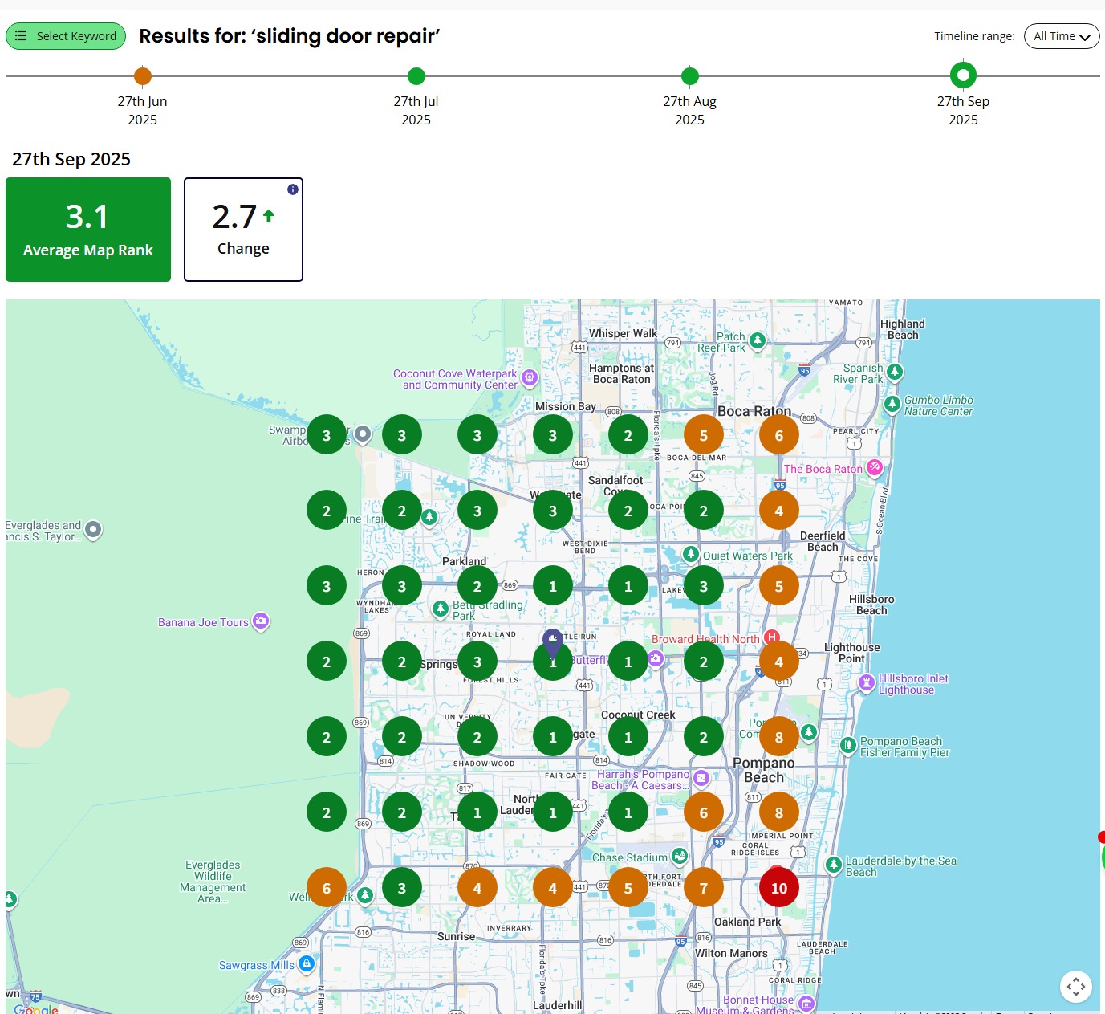The height and width of the screenshot is (1014, 1105).
Task: Click the info icon on Change card
Action: [293, 189]
